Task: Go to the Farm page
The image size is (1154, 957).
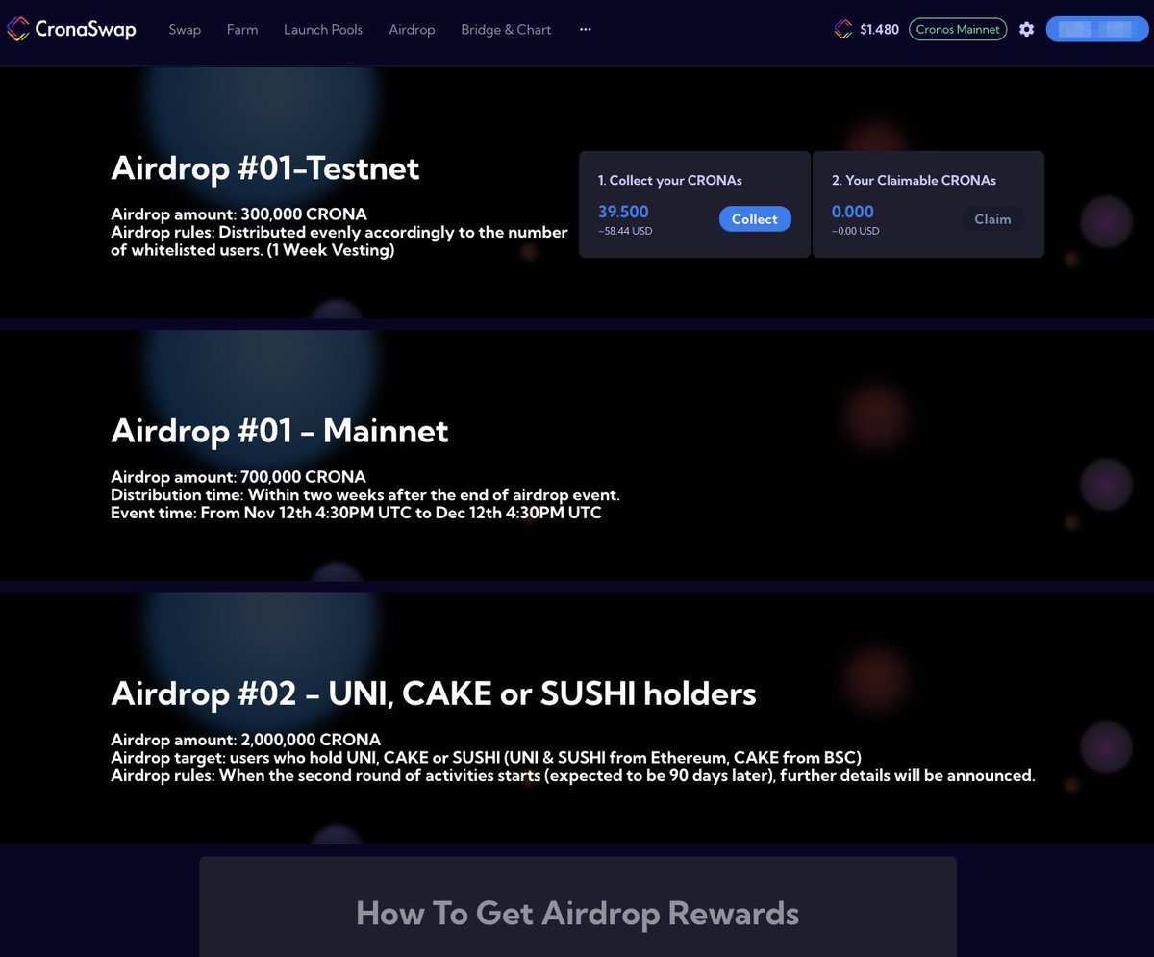Action: (x=242, y=30)
